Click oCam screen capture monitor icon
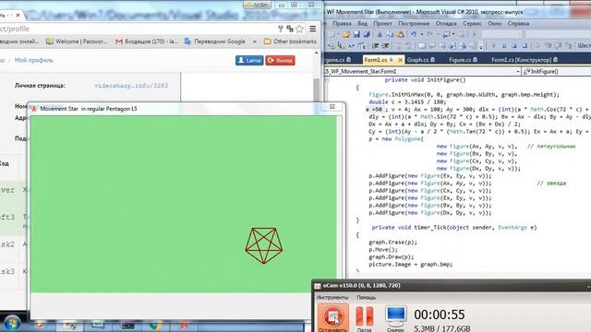This screenshot has width=591, height=332. click(396, 318)
